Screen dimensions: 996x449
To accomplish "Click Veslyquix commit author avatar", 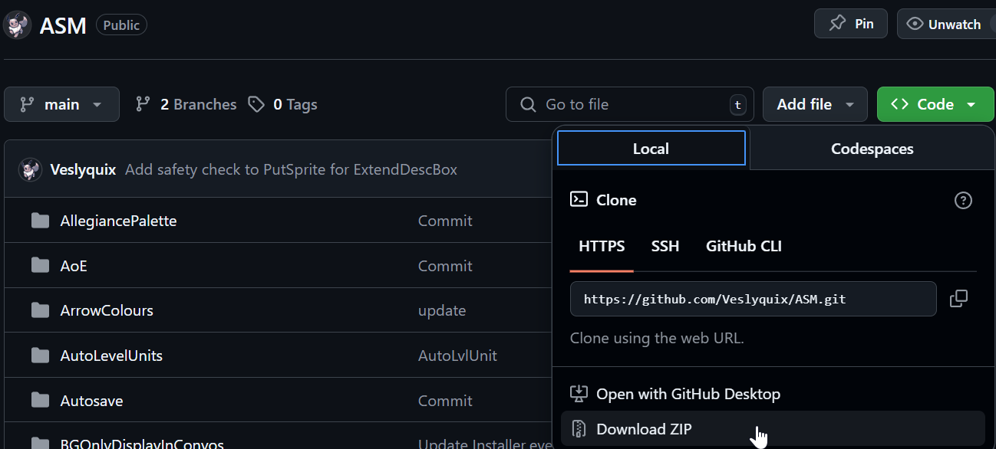I will click(30, 169).
